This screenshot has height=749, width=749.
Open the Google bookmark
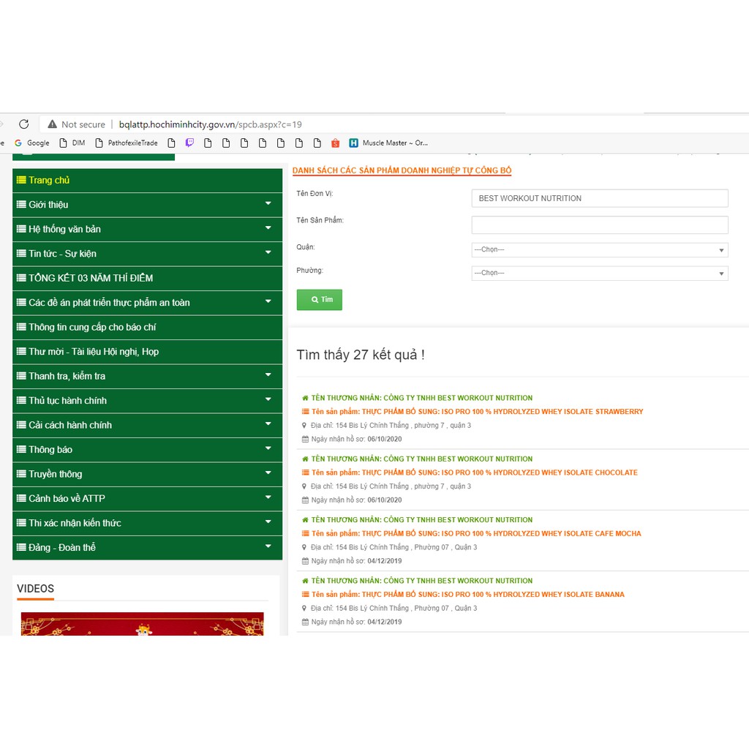click(x=32, y=143)
